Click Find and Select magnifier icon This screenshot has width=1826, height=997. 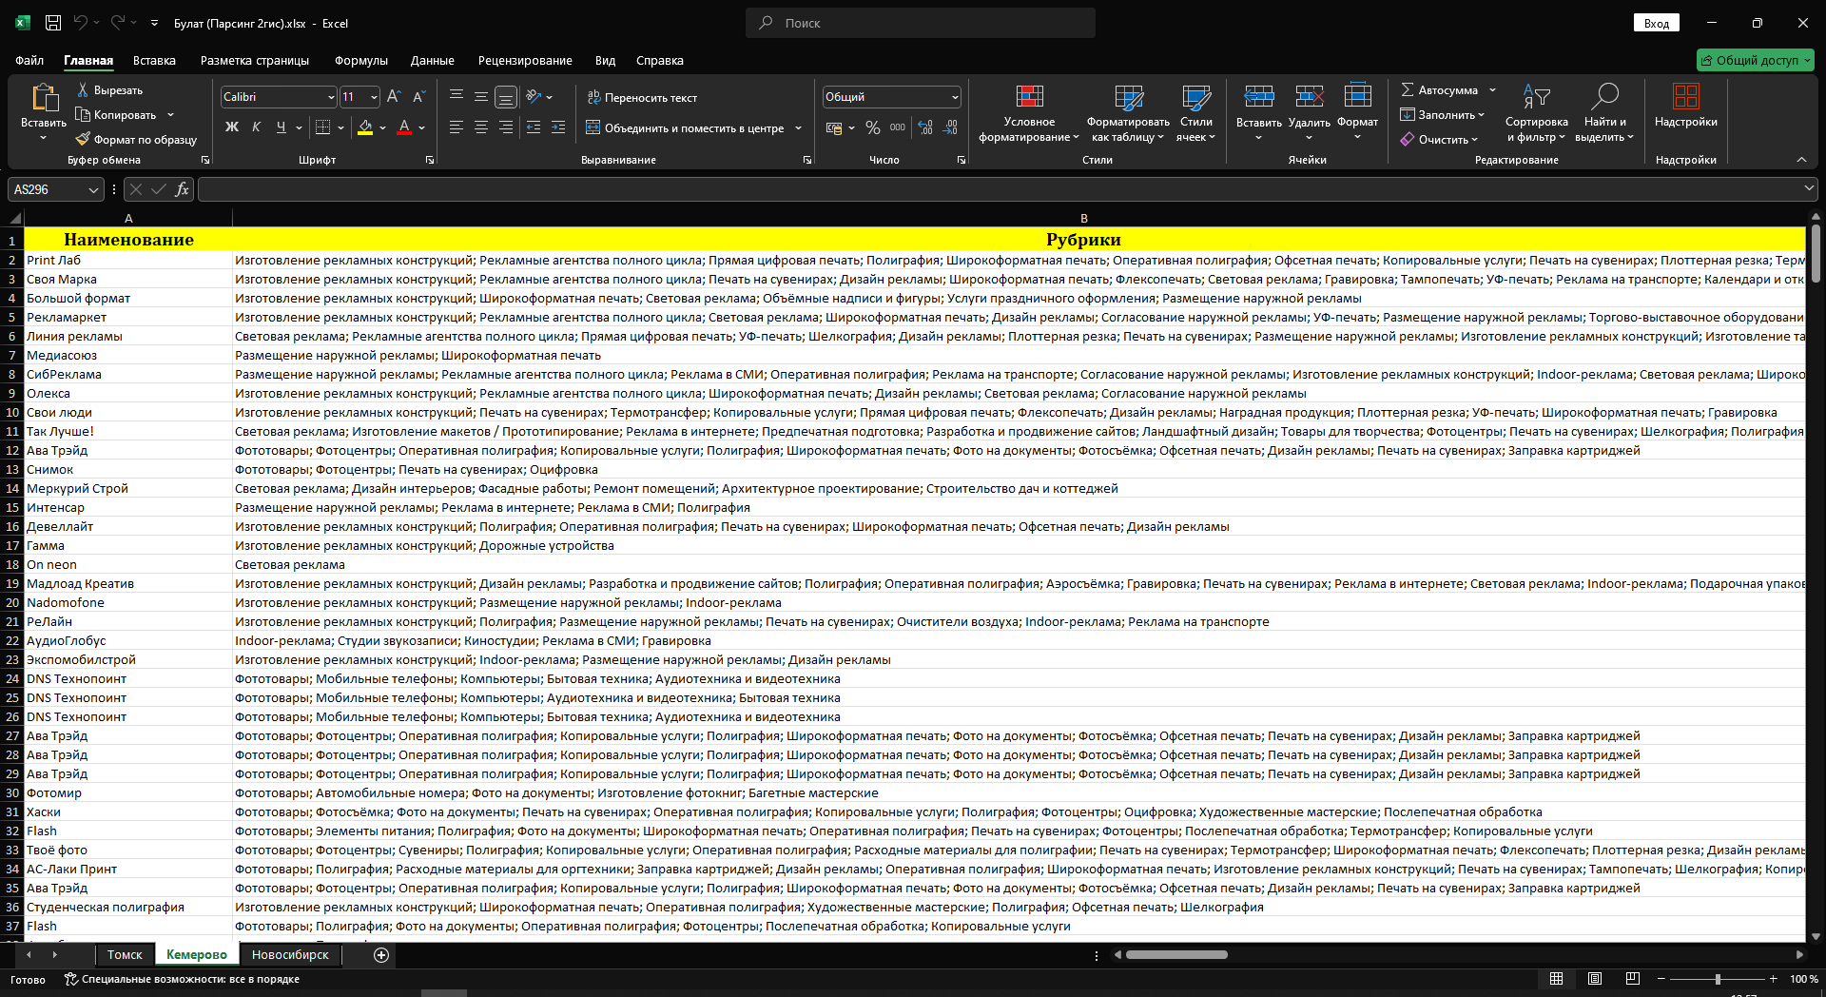click(1604, 95)
